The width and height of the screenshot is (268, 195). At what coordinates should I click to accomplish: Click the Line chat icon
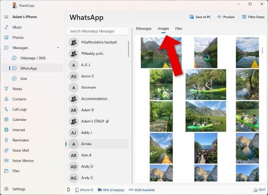(x=14, y=79)
